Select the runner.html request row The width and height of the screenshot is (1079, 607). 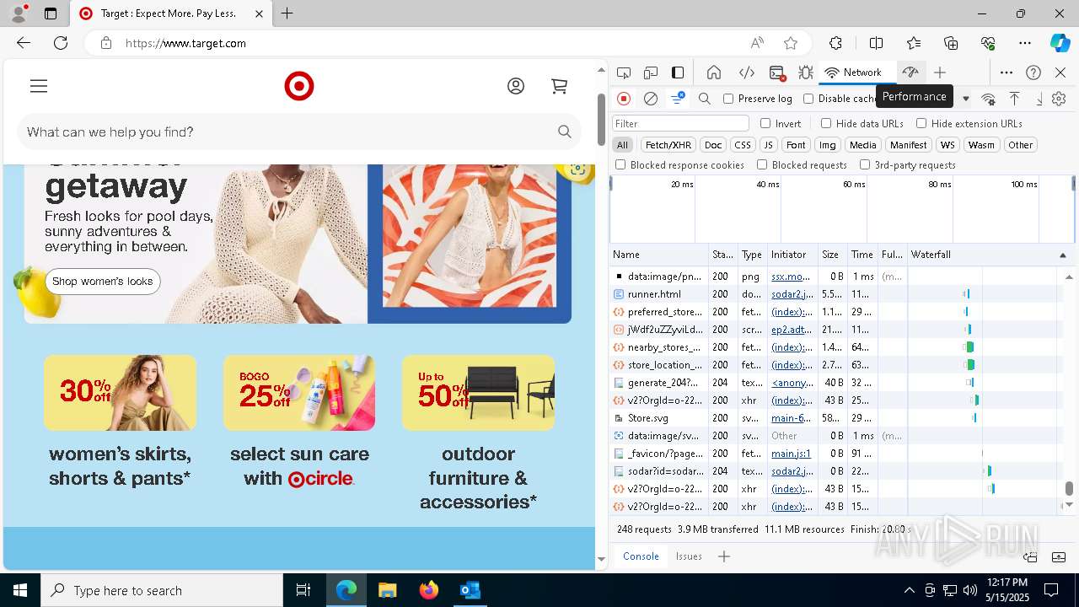[835, 294]
